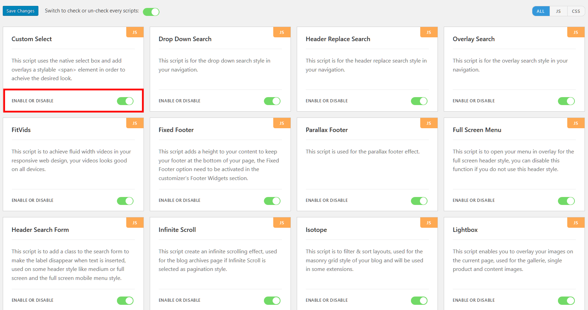Disable the Full Screen Menu toggle
Viewport: 588px width, 310px height.
pyautogui.click(x=566, y=201)
